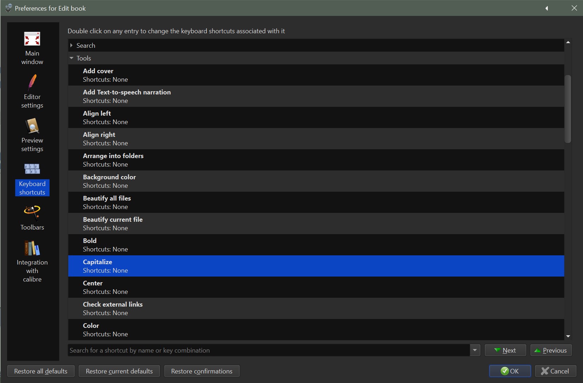Confirm preferences with the OK button
583x383 pixels.
click(510, 371)
